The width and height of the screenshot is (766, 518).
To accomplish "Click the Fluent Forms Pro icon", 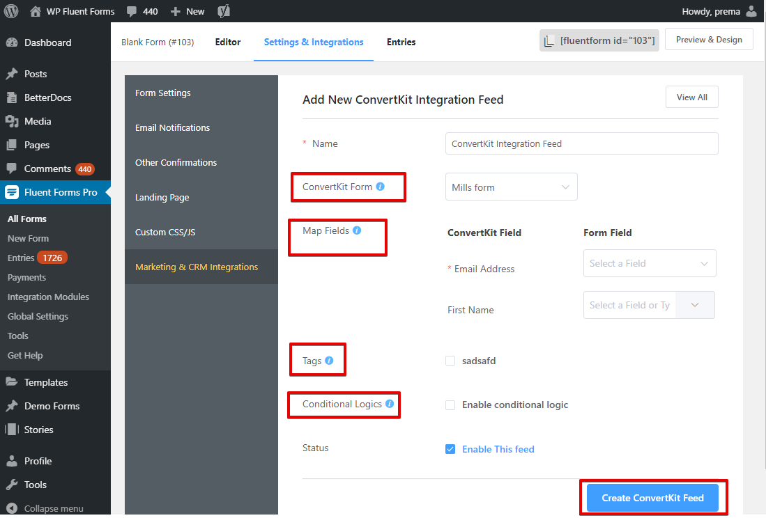I will [x=12, y=192].
